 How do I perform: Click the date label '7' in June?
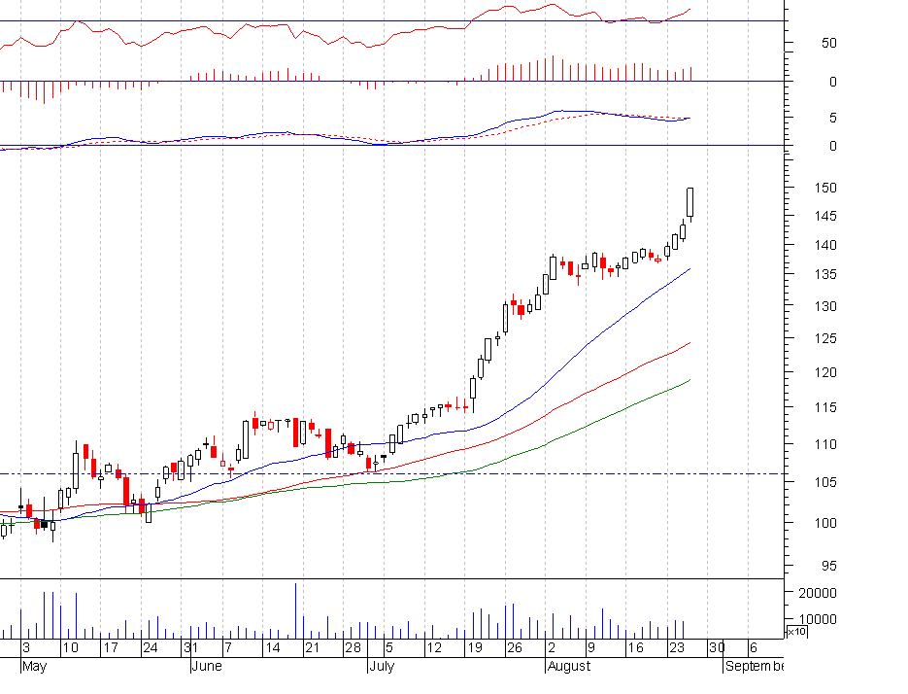click(228, 647)
